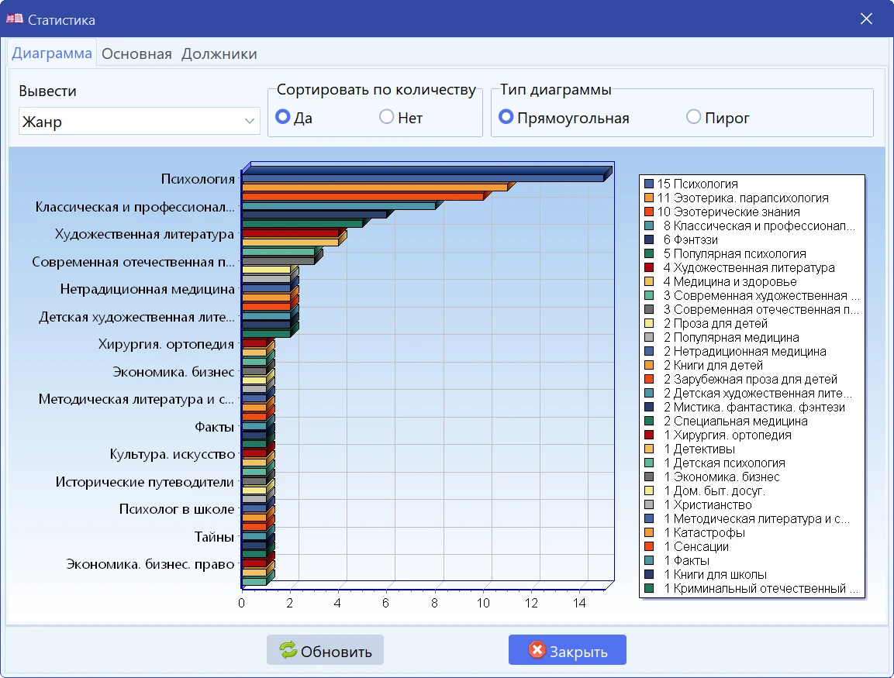Click legend entry '1 Дом. быт. досуг.'
The width and height of the screenshot is (894, 678).
714,491
